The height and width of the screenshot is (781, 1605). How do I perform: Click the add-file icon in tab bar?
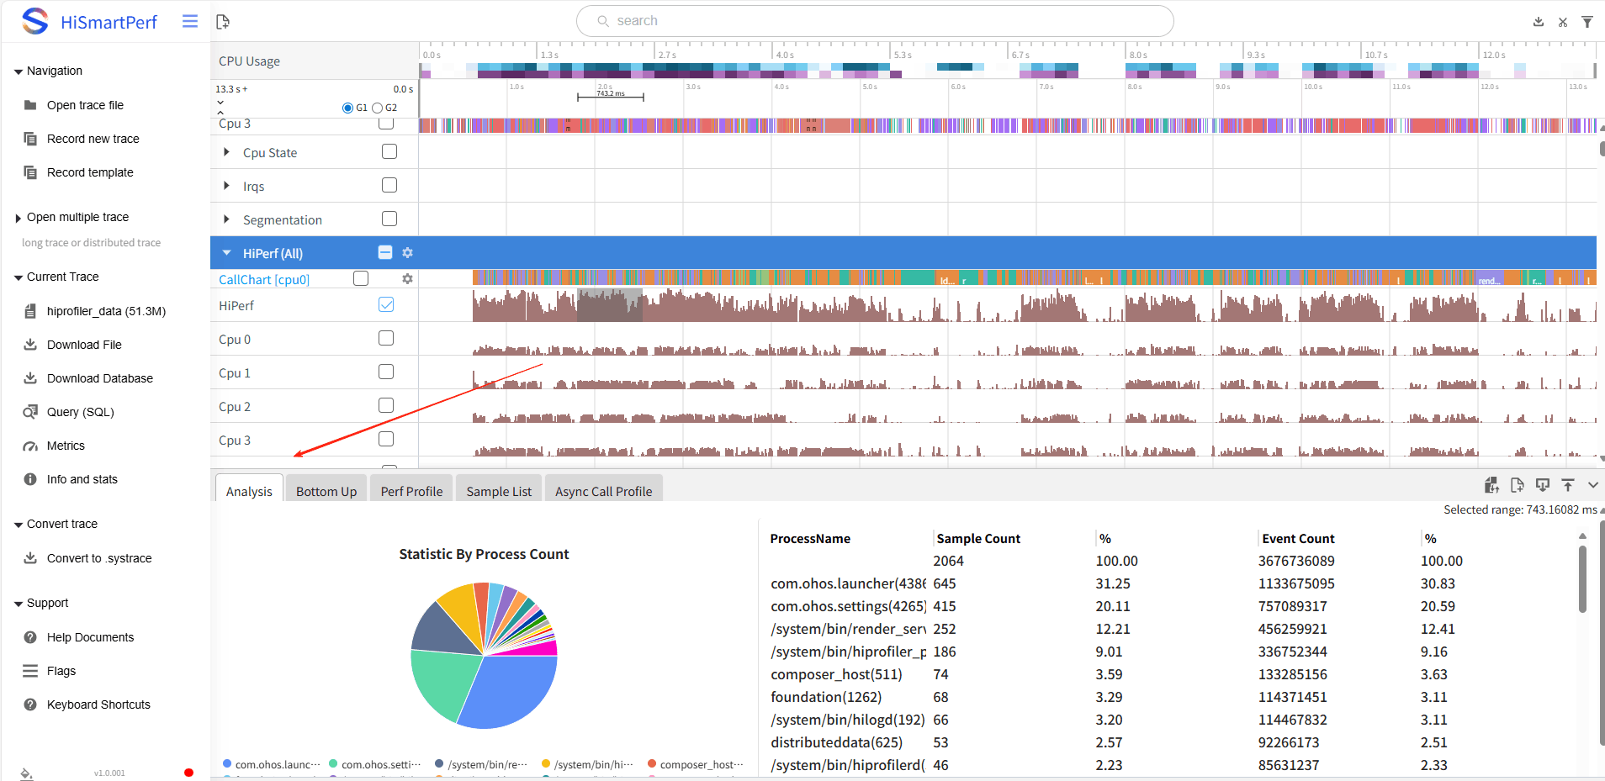[x=1517, y=485]
